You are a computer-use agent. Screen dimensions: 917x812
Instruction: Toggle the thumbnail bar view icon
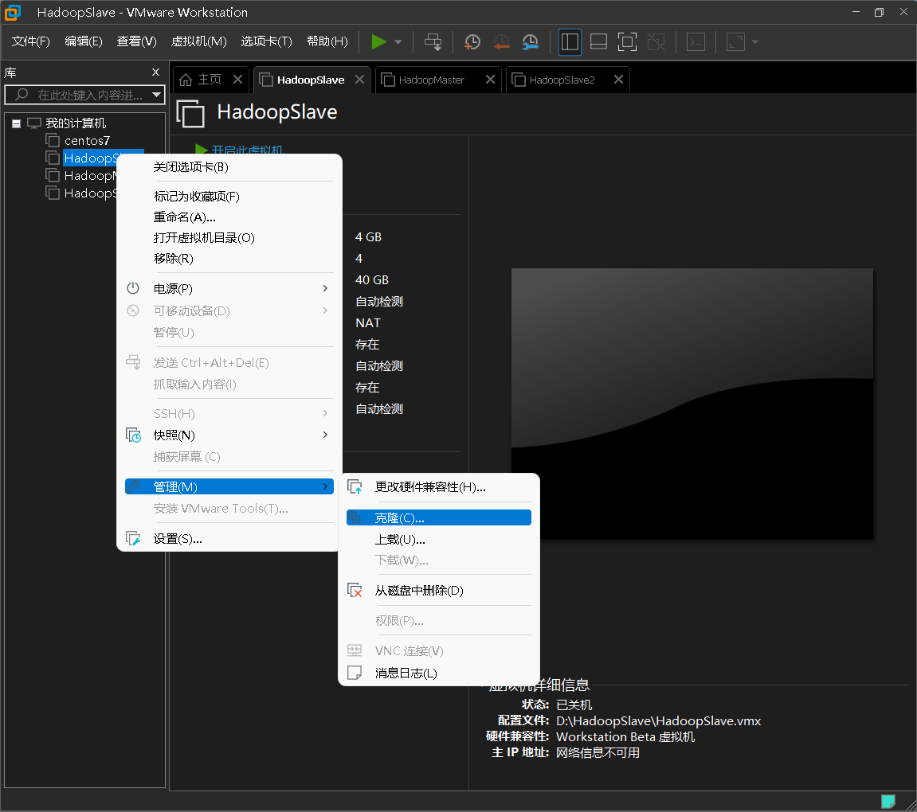(598, 41)
